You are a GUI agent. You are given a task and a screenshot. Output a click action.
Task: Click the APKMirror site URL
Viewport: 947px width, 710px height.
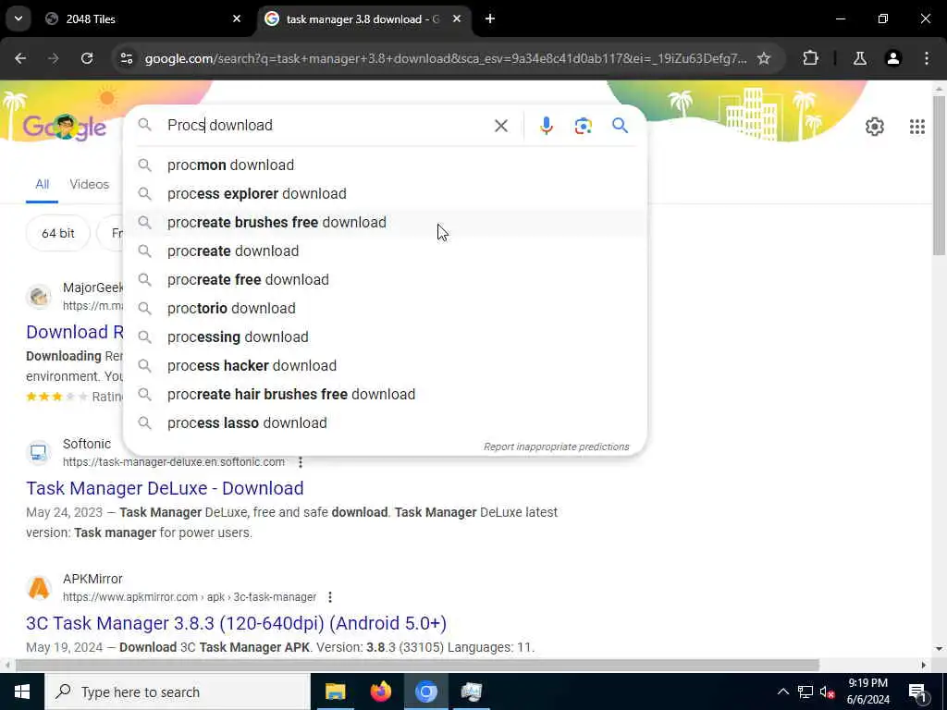[190, 597]
